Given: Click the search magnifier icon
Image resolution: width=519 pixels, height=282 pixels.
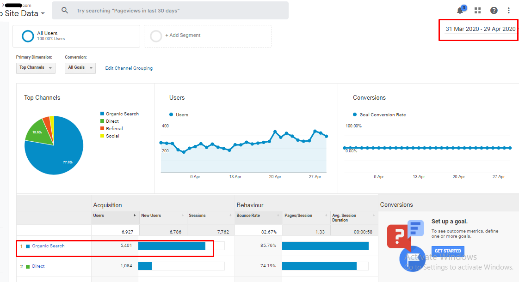Looking at the screenshot, I should (x=65, y=11).
